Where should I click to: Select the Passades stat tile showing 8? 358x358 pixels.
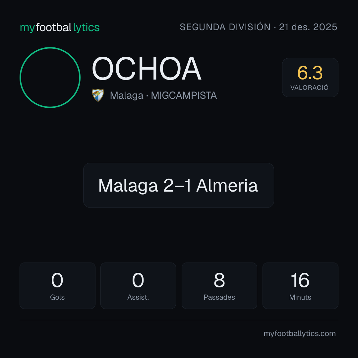coord(219,286)
